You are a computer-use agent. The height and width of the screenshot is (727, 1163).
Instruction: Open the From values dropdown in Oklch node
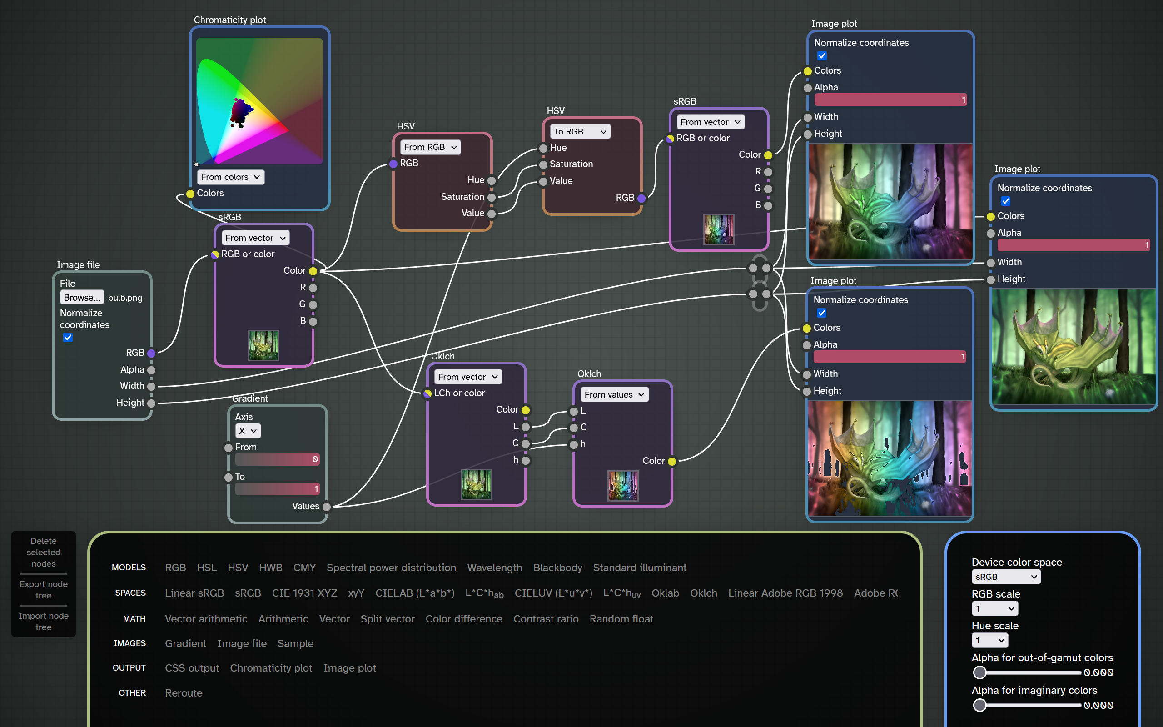615,395
